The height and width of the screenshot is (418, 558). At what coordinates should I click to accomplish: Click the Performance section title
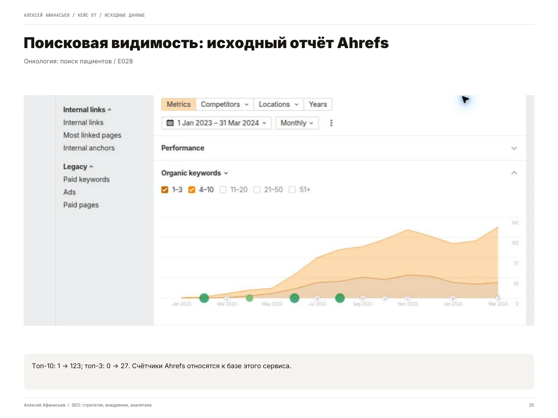183,148
